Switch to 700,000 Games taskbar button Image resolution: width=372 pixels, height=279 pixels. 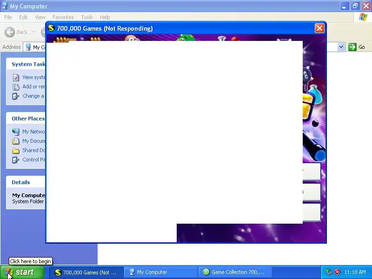click(x=86, y=272)
